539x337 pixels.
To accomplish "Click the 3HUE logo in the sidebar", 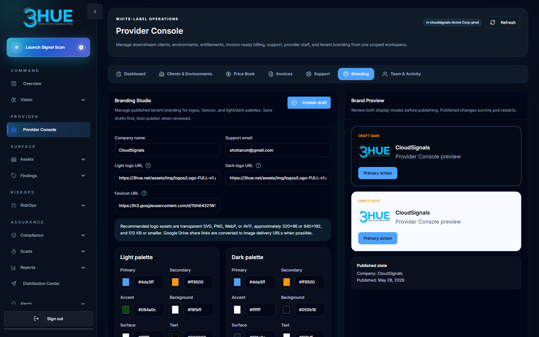I will point(48,17).
